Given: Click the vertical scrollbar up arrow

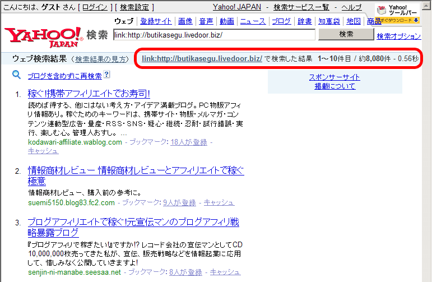Looking at the screenshot, I should point(426,6).
